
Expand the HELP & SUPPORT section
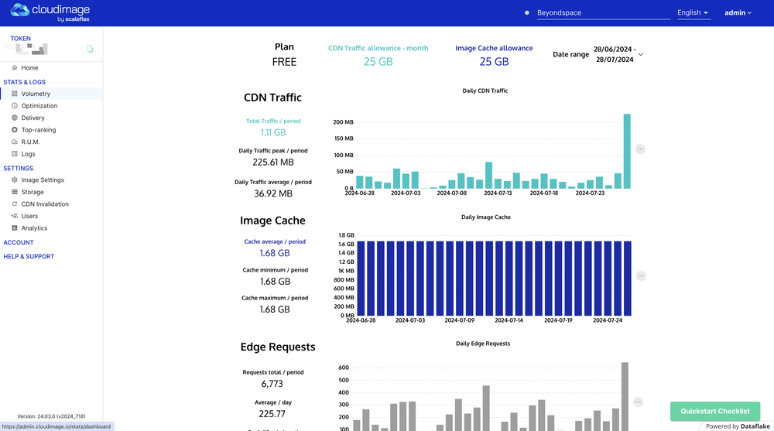(29, 256)
